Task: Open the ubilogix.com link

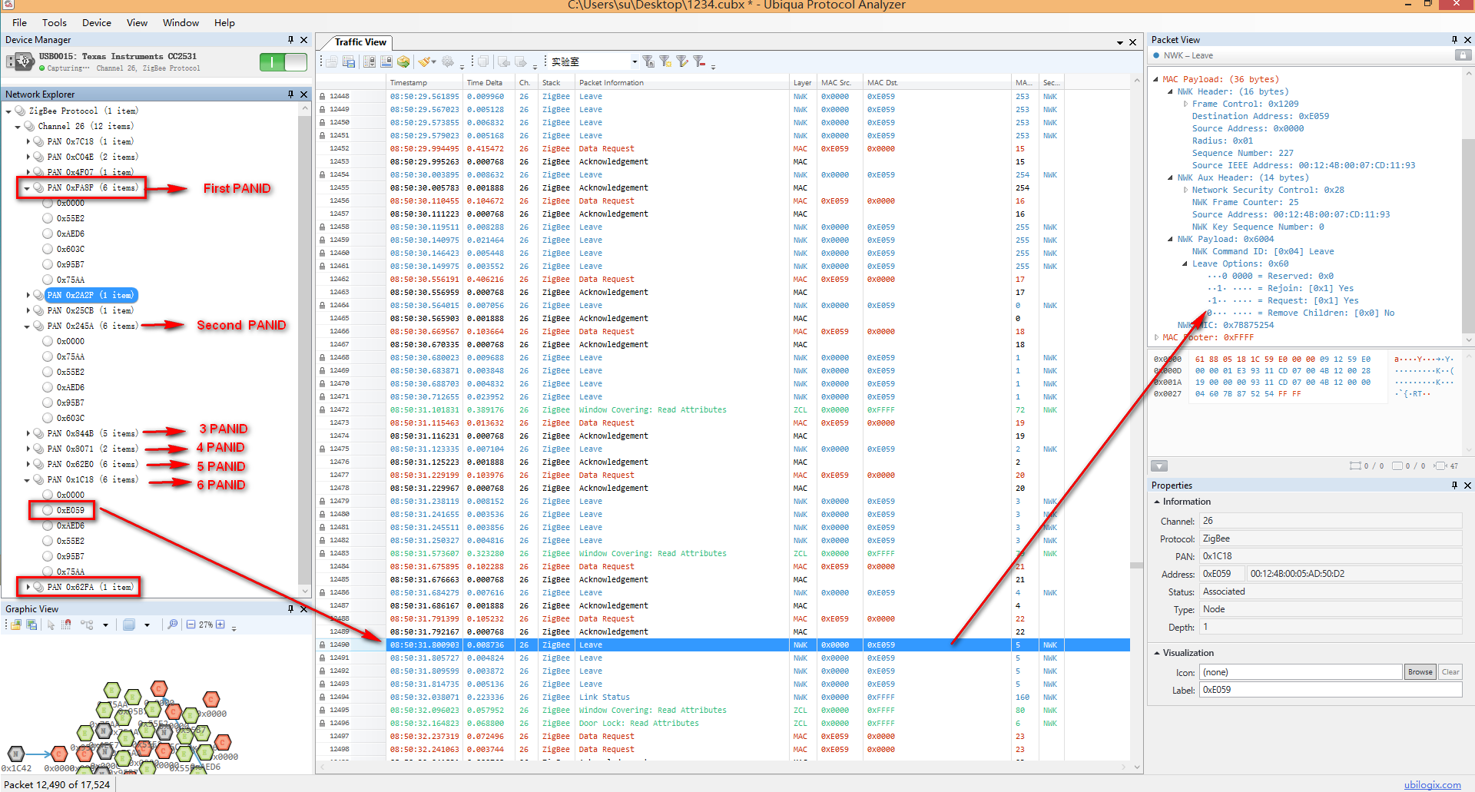Action: tap(1432, 784)
